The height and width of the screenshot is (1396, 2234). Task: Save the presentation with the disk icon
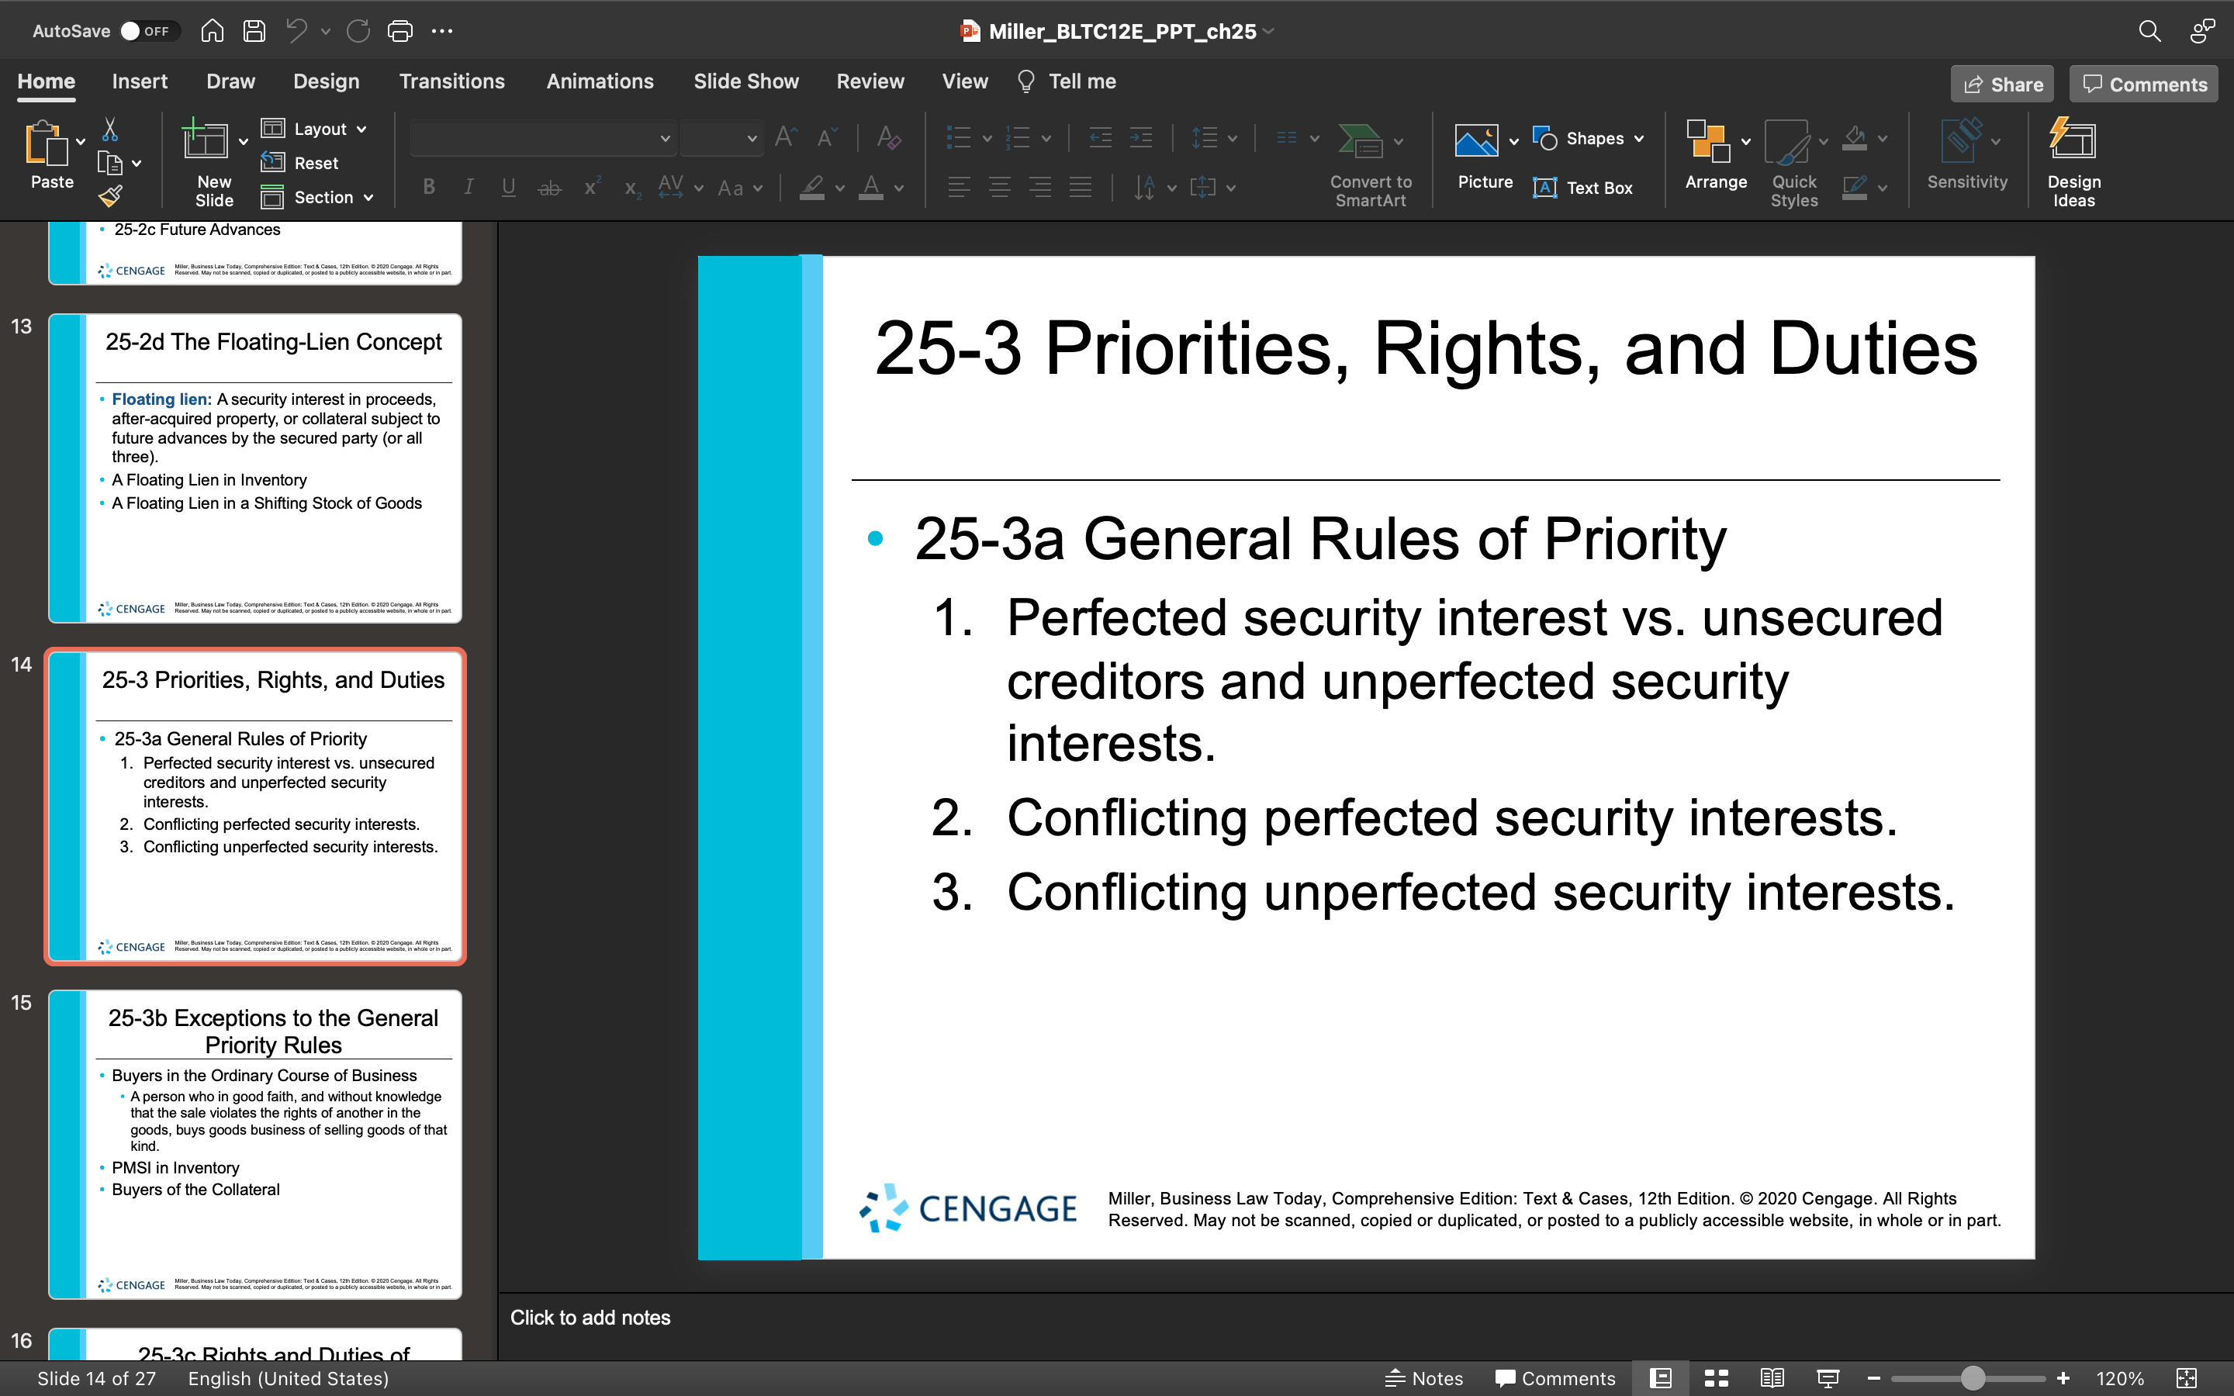tap(254, 30)
